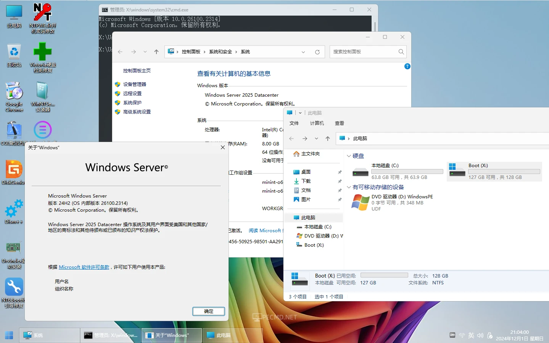Viewport: 549px width, 343px height.
Task: Go up one level in 此电脑 explorer
Action: coord(328,139)
